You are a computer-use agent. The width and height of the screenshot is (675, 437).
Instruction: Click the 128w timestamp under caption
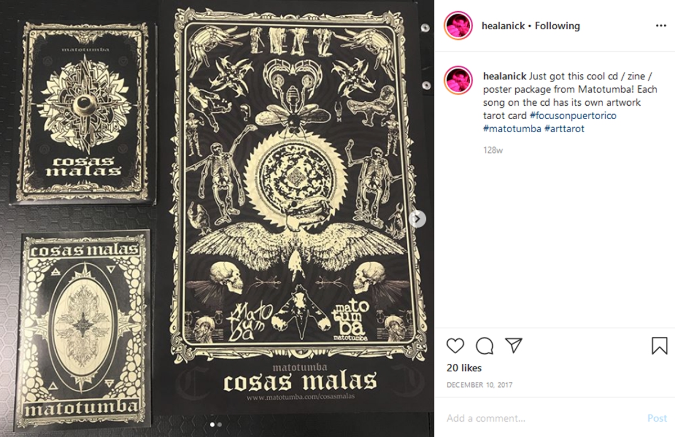click(493, 150)
